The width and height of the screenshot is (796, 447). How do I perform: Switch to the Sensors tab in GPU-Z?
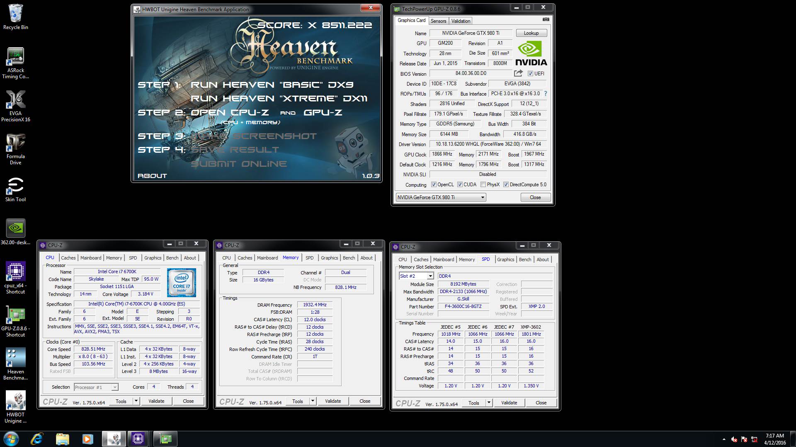point(438,21)
